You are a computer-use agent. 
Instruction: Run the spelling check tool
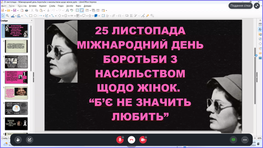click(71, 10)
